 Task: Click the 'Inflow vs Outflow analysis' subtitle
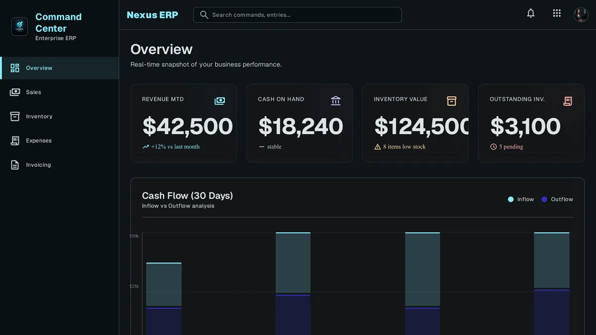point(178,206)
